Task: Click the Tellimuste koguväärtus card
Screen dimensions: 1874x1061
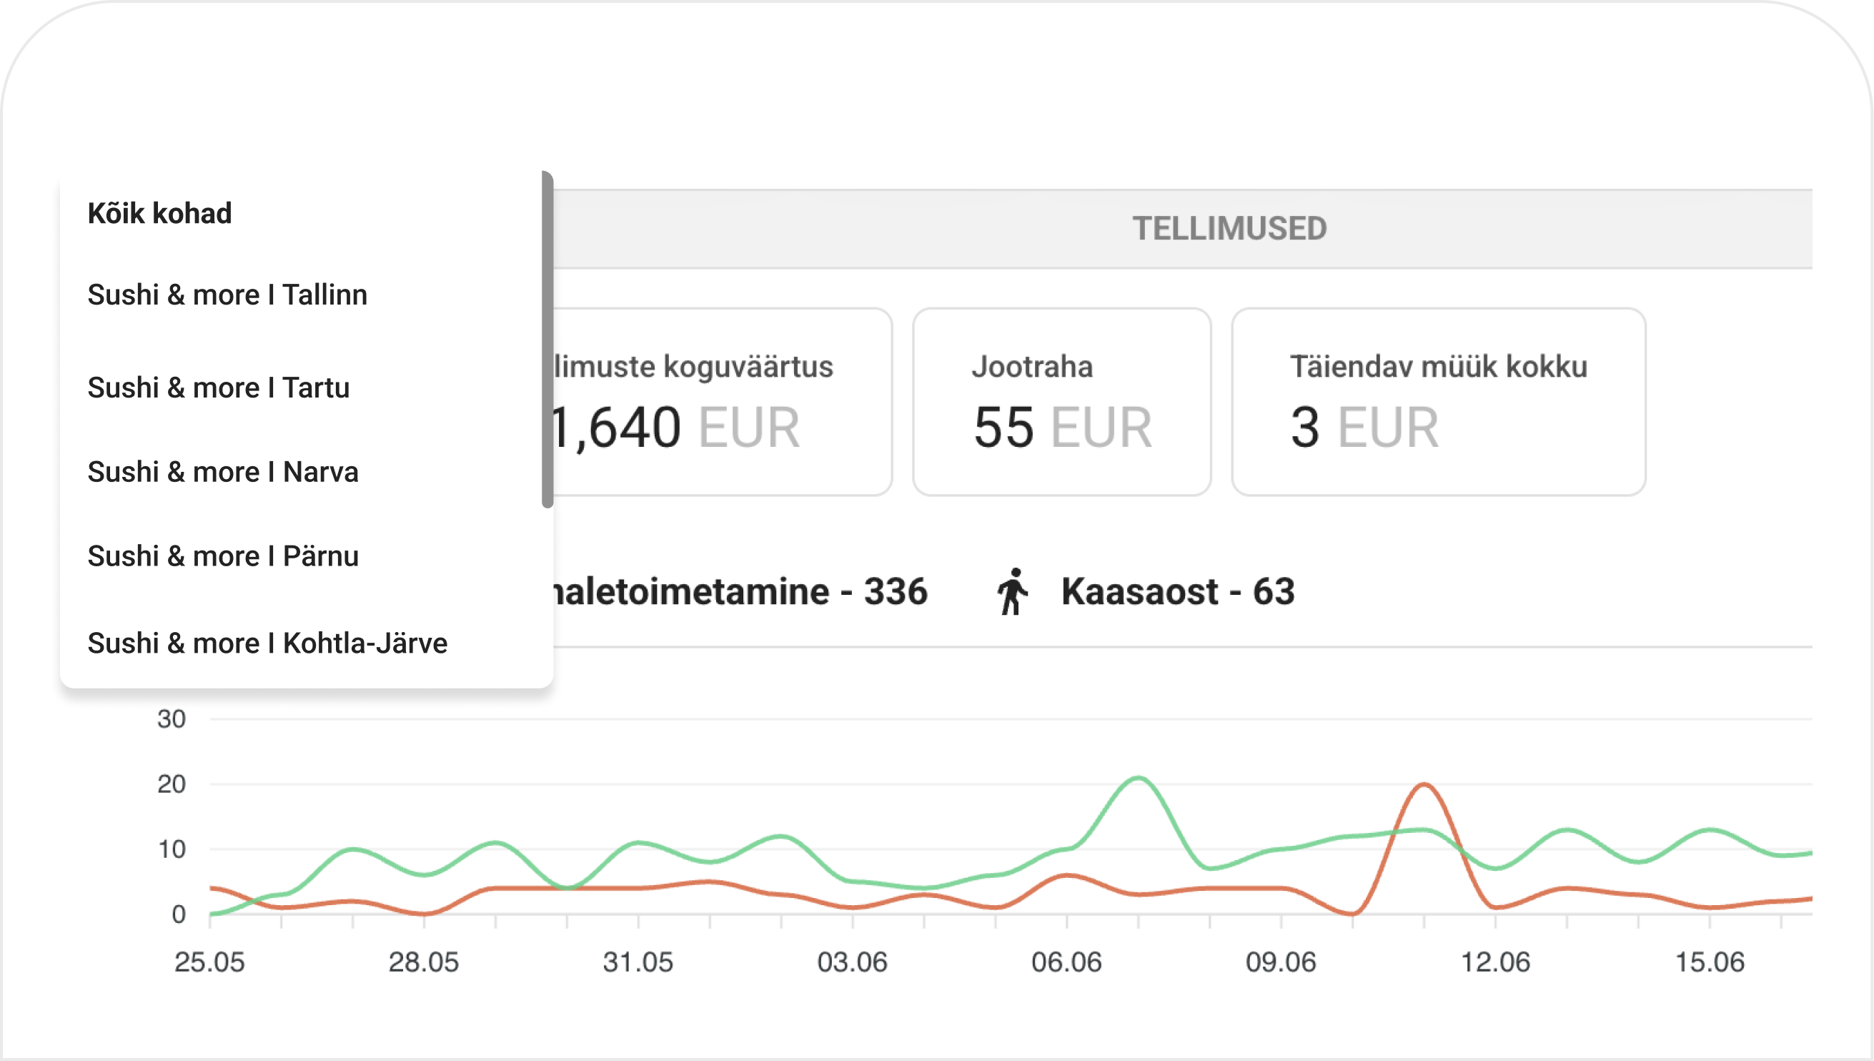Action: click(723, 402)
